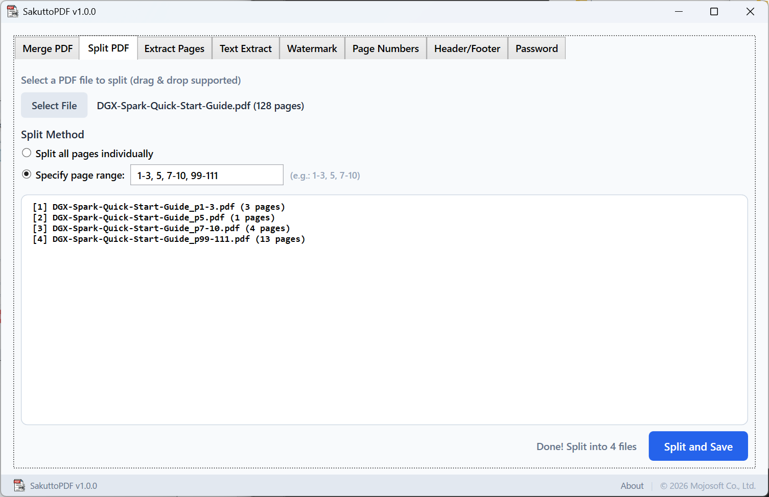Click the p99-111.pdf result entry
The image size is (769, 497).
pyautogui.click(x=169, y=239)
